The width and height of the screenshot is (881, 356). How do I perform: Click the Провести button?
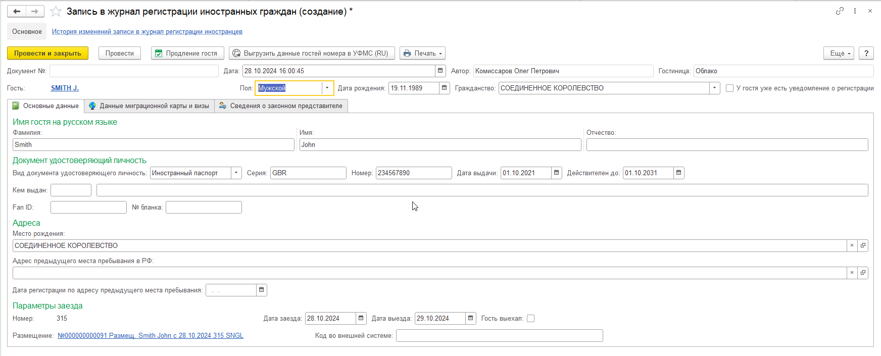pos(120,53)
